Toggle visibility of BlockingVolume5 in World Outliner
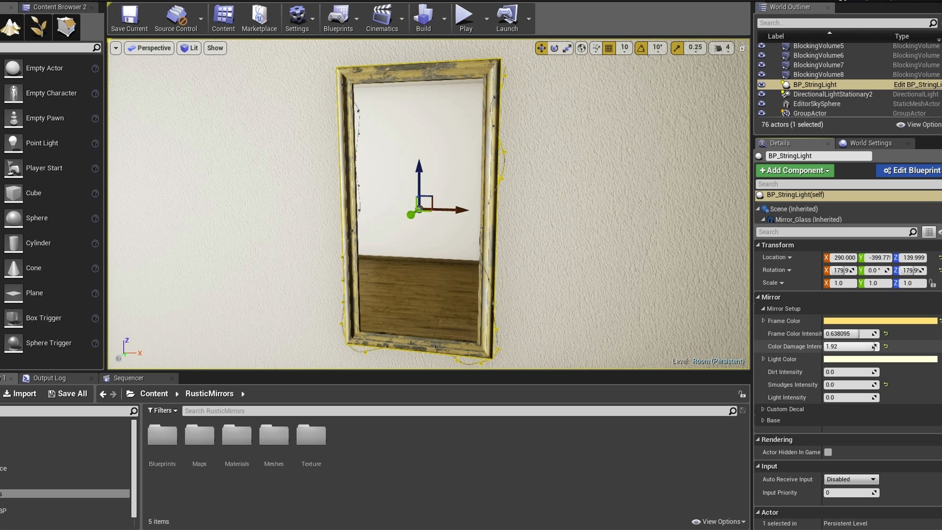942x530 pixels. [x=762, y=46]
